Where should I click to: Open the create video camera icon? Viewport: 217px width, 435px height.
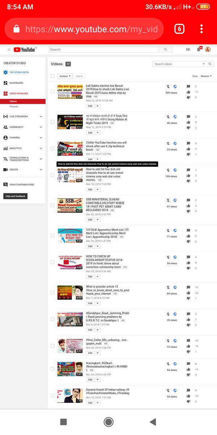(188, 50)
